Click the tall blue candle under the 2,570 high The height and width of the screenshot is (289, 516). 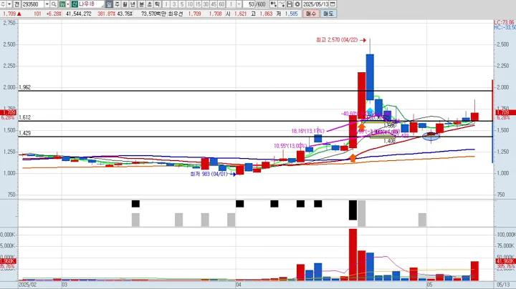click(x=370, y=77)
